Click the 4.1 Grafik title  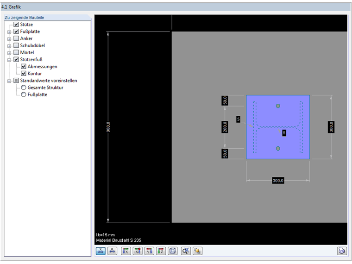[11, 7]
